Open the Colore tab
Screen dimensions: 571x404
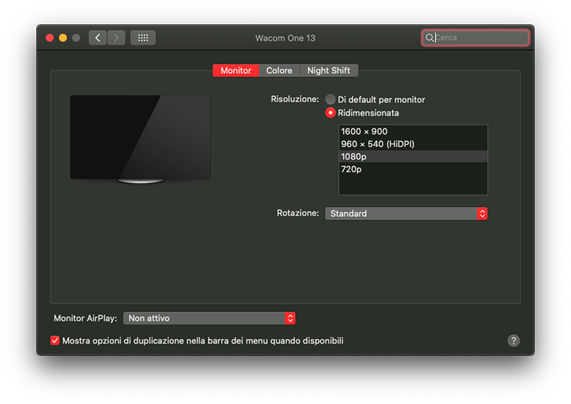(x=279, y=71)
